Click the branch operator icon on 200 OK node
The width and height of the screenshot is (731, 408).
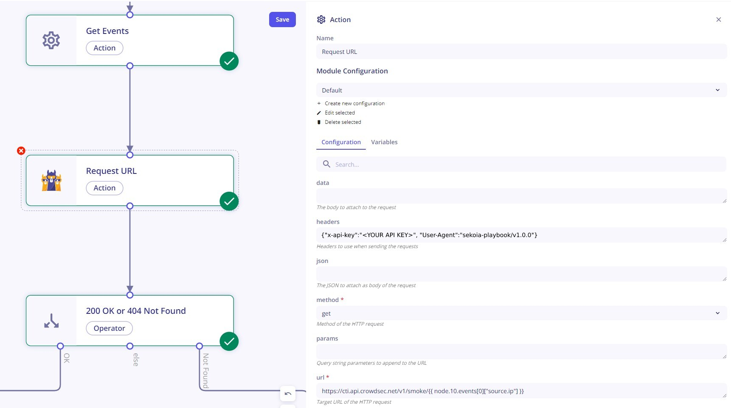click(51, 321)
